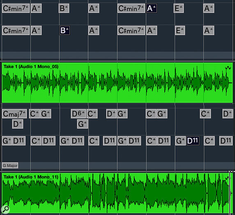Select the D chord at the right end of the Cmaj7 row
The height and width of the screenshot is (215, 235).
[228, 114]
